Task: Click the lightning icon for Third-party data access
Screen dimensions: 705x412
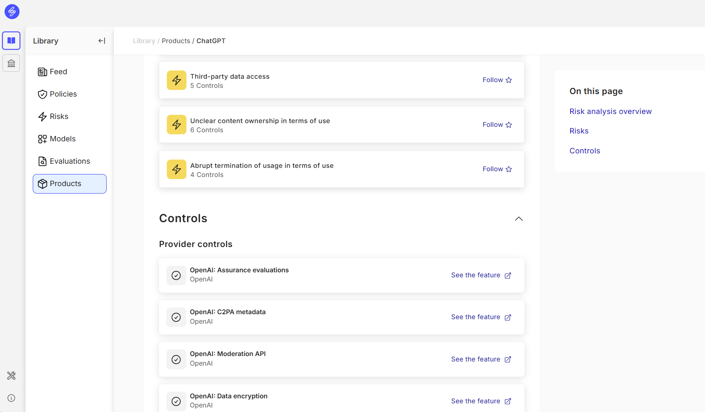Action: click(176, 80)
